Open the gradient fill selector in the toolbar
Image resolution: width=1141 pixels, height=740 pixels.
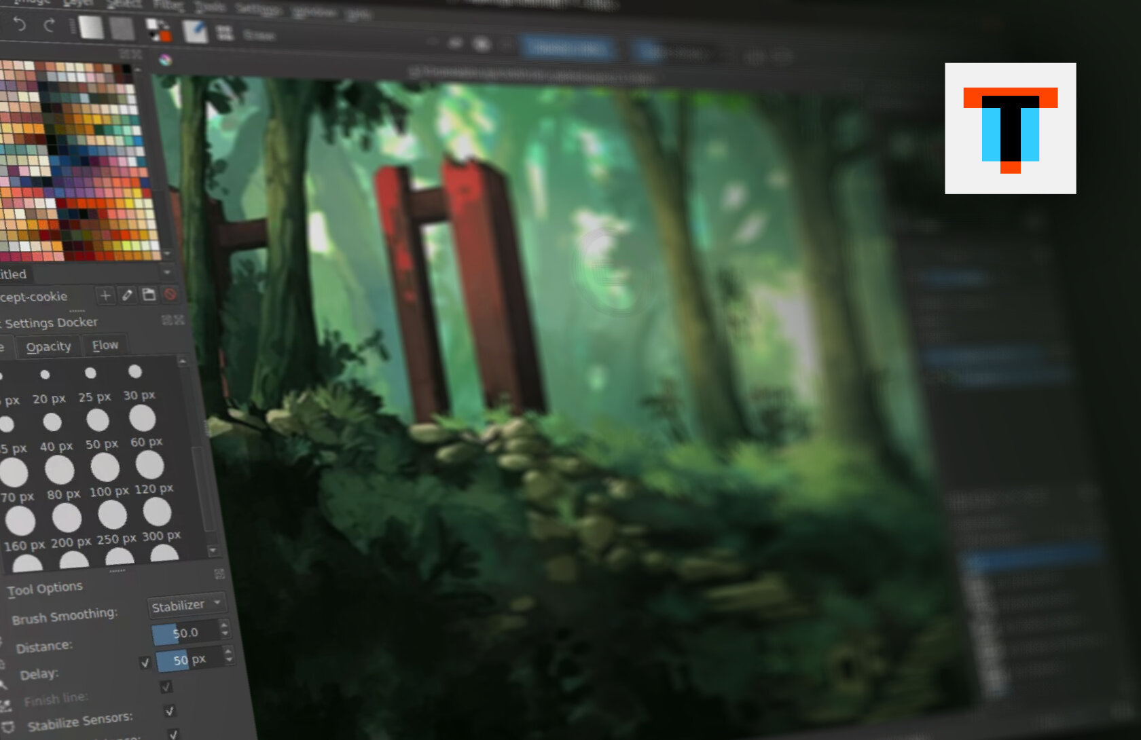point(91,28)
